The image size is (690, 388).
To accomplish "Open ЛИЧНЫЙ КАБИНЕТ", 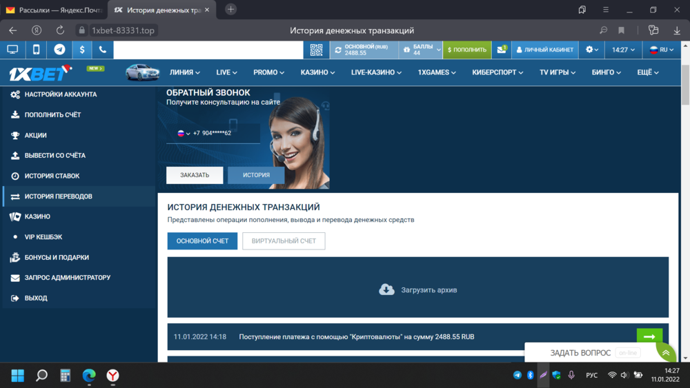I will coord(545,50).
